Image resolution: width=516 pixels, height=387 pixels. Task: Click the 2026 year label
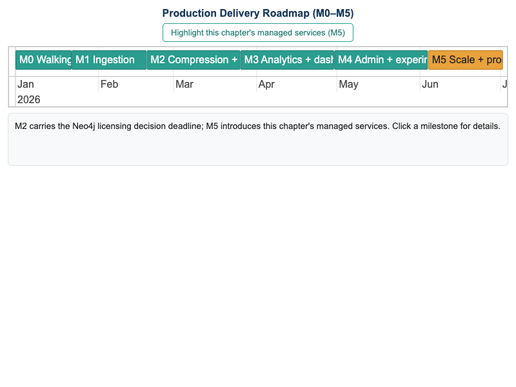click(x=28, y=100)
